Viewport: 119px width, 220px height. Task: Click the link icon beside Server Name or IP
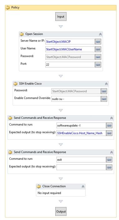click(x=98, y=42)
